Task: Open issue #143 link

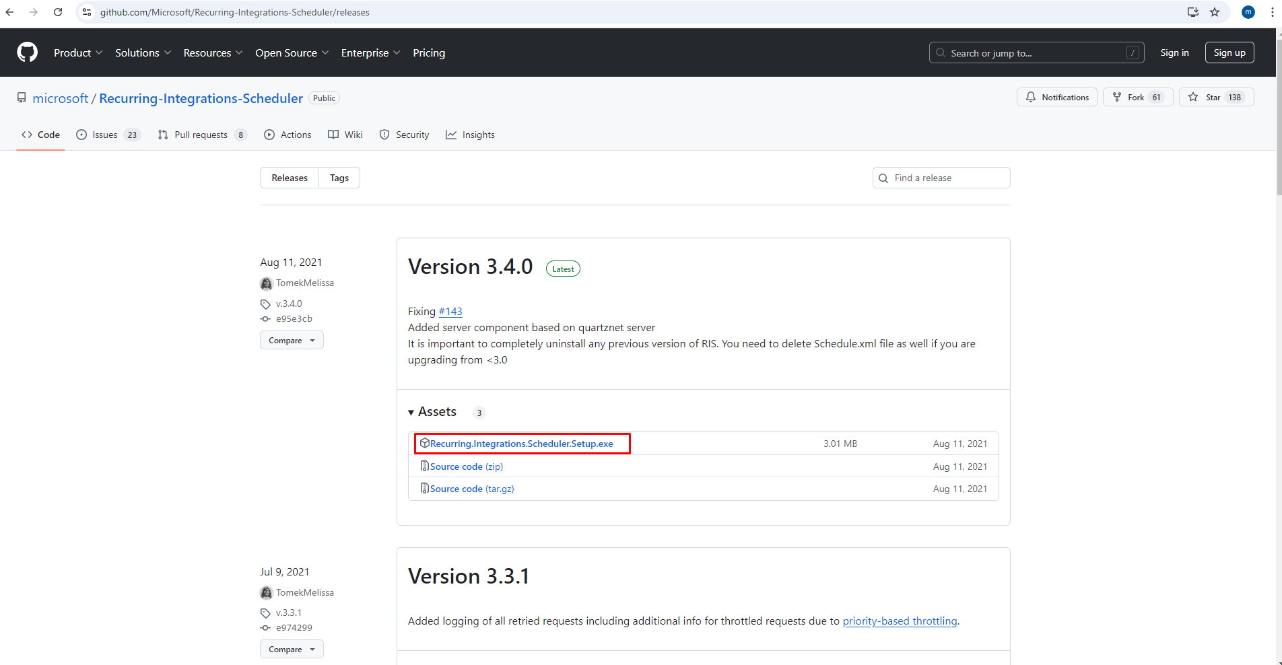Action: pyautogui.click(x=450, y=311)
